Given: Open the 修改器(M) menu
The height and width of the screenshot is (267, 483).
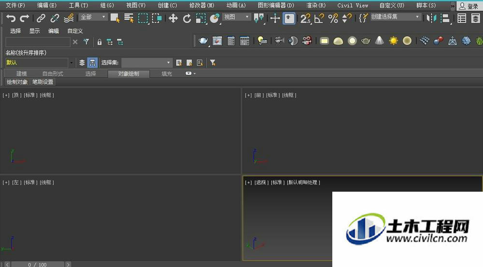Looking at the screenshot, I should click(x=201, y=5).
